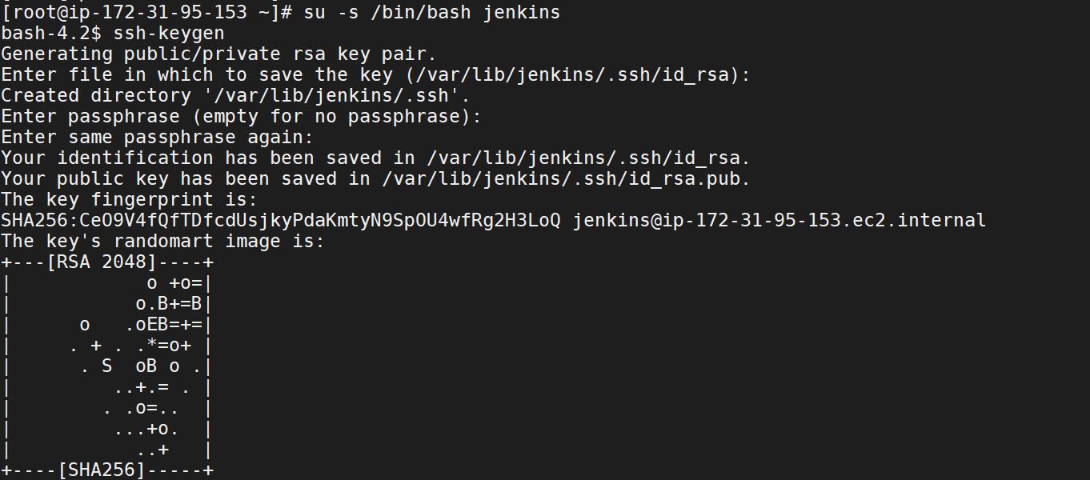
Task: Click the 'S' character in the randomart
Action: 107,366
